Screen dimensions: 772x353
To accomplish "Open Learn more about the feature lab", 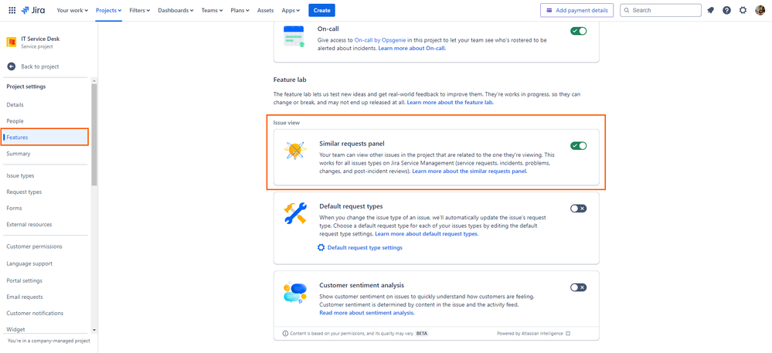I will point(450,103).
